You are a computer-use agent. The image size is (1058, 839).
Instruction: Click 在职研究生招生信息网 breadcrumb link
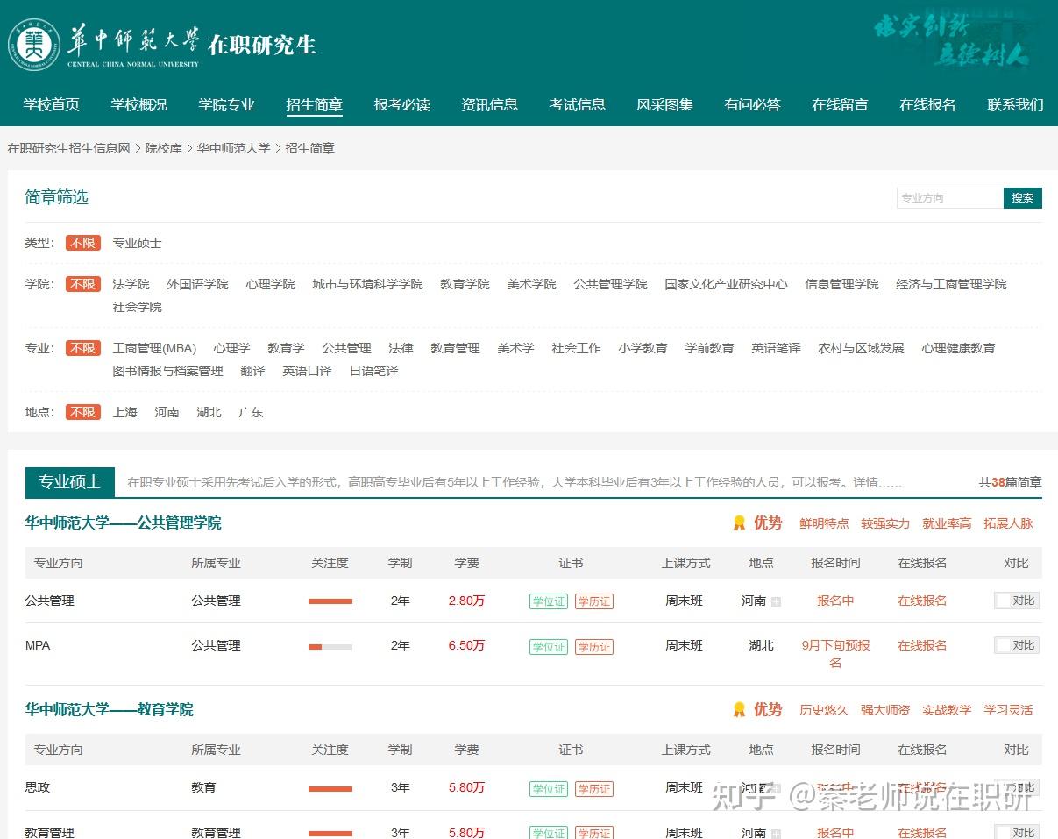coord(69,148)
